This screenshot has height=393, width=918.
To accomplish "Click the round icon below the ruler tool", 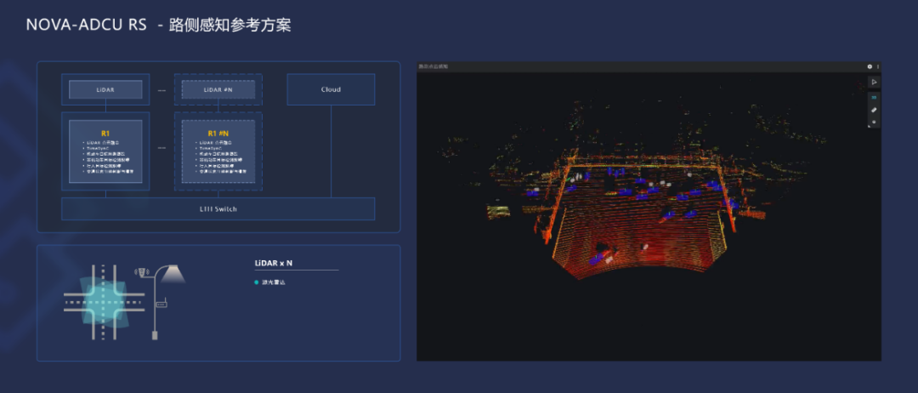I will click(874, 122).
